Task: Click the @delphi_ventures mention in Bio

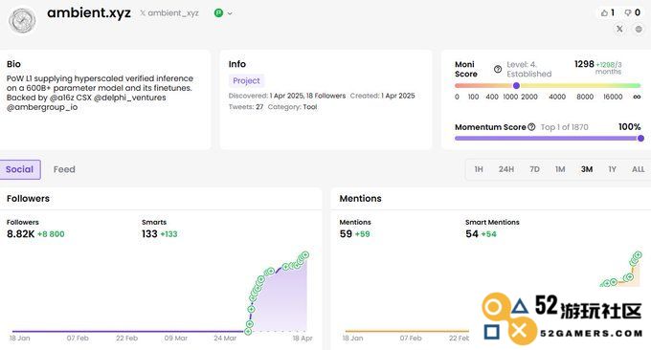Action: click(x=130, y=98)
